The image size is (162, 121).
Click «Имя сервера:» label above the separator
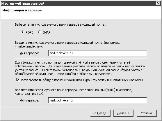tap(29, 53)
